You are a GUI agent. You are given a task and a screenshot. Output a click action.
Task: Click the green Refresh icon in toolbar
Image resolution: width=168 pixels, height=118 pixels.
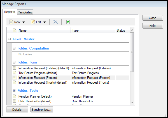(x=68, y=22)
